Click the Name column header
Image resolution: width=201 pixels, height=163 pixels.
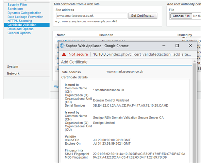[x=61, y=35]
